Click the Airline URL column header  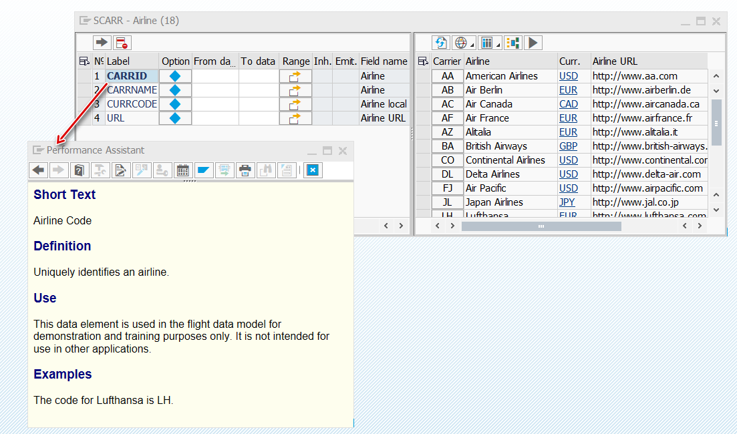point(649,61)
